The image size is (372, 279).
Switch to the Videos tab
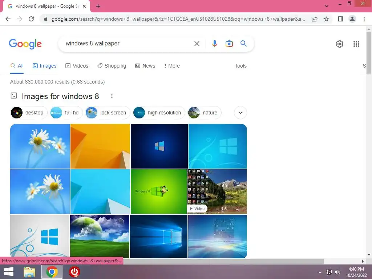pyautogui.click(x=77, y=66)
